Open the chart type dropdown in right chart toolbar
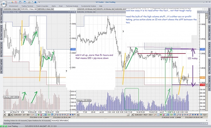Viewport: 211px width, 128px height. click(155, 115)
